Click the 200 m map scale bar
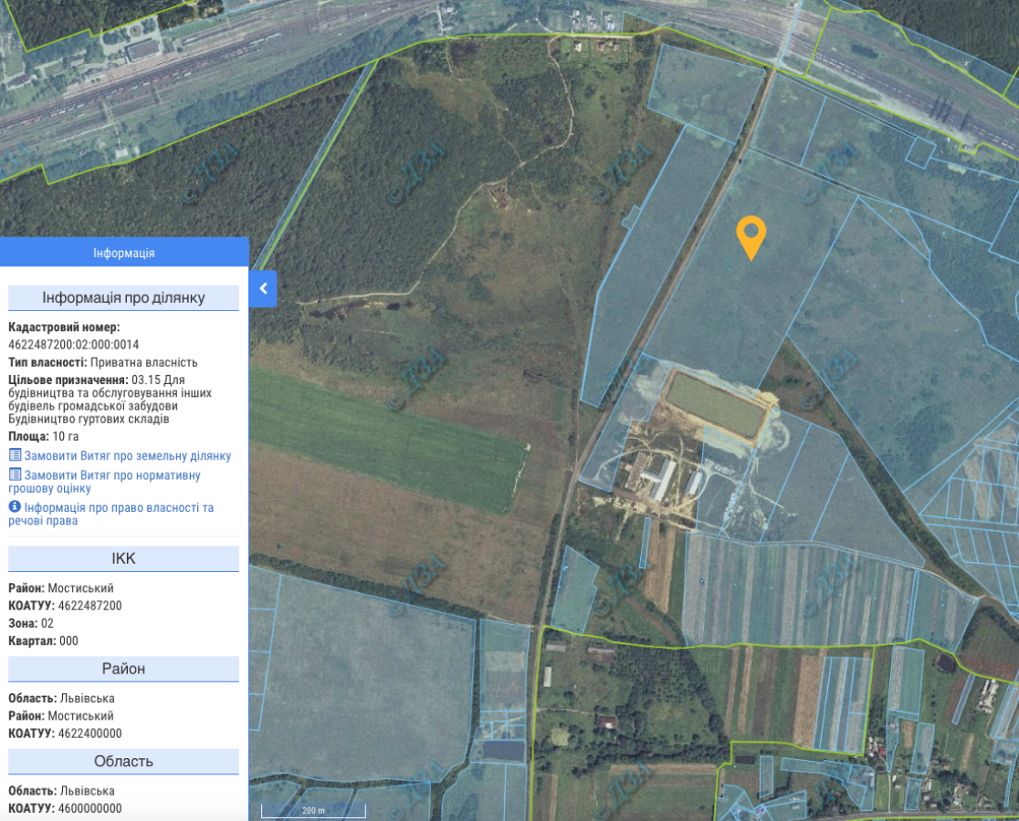Viewport: 1019px width, 821px height. pos(313,810)
